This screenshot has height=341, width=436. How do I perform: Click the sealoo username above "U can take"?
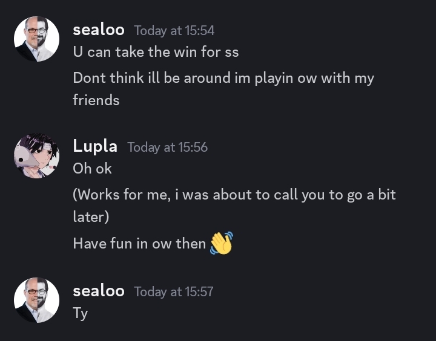99,30
